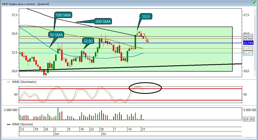The image size is (258, 140).
Task: Click date label 14 on time axis
Action: pyautogui.click(x=130, y=129)
